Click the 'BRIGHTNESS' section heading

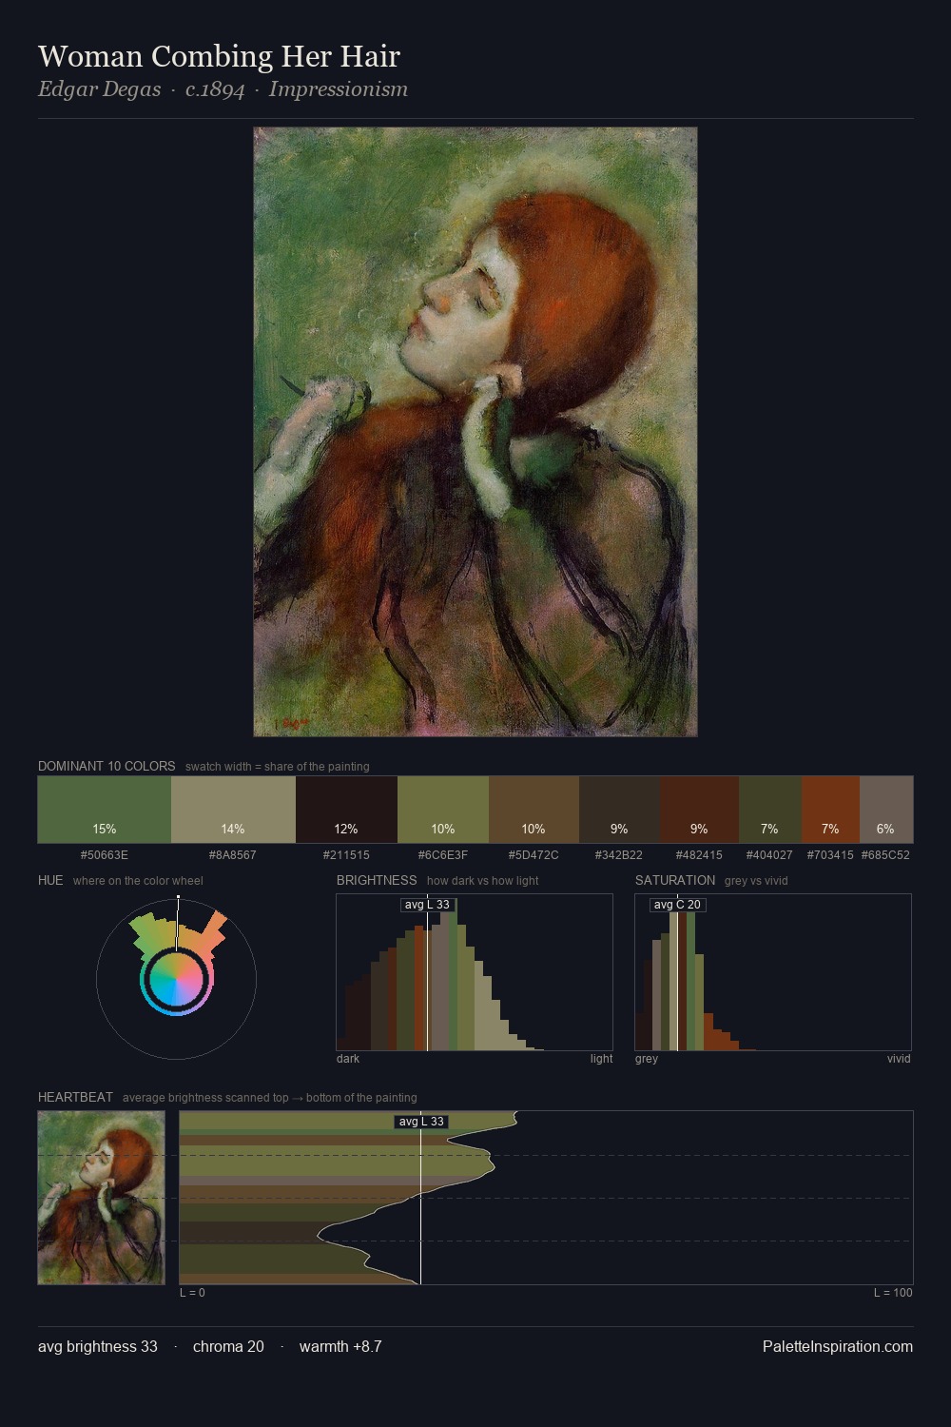(377, 880)
